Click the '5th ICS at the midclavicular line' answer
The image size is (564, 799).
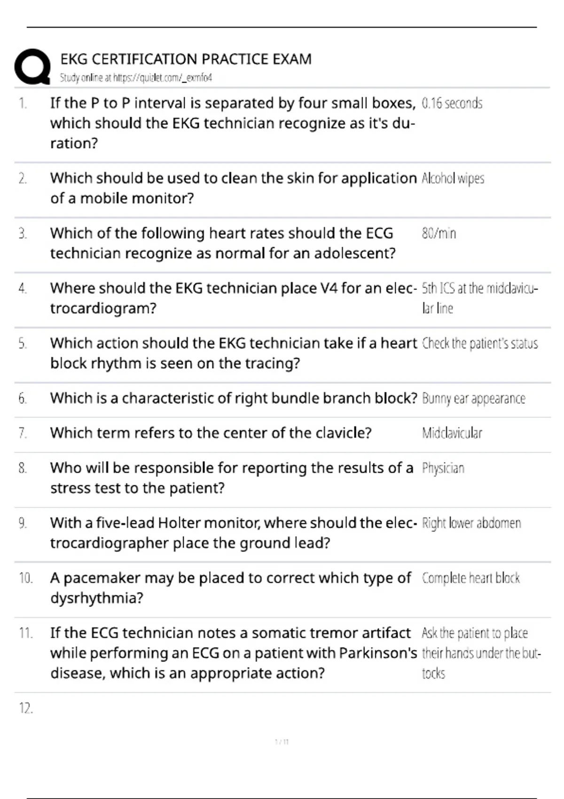(480, 298)
